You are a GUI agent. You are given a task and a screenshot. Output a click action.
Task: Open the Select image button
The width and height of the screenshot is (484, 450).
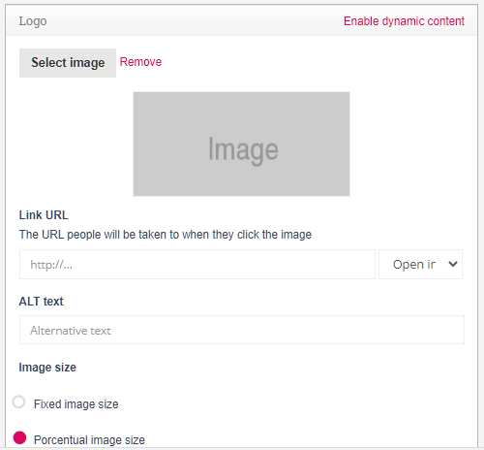(x=68, y=63)
